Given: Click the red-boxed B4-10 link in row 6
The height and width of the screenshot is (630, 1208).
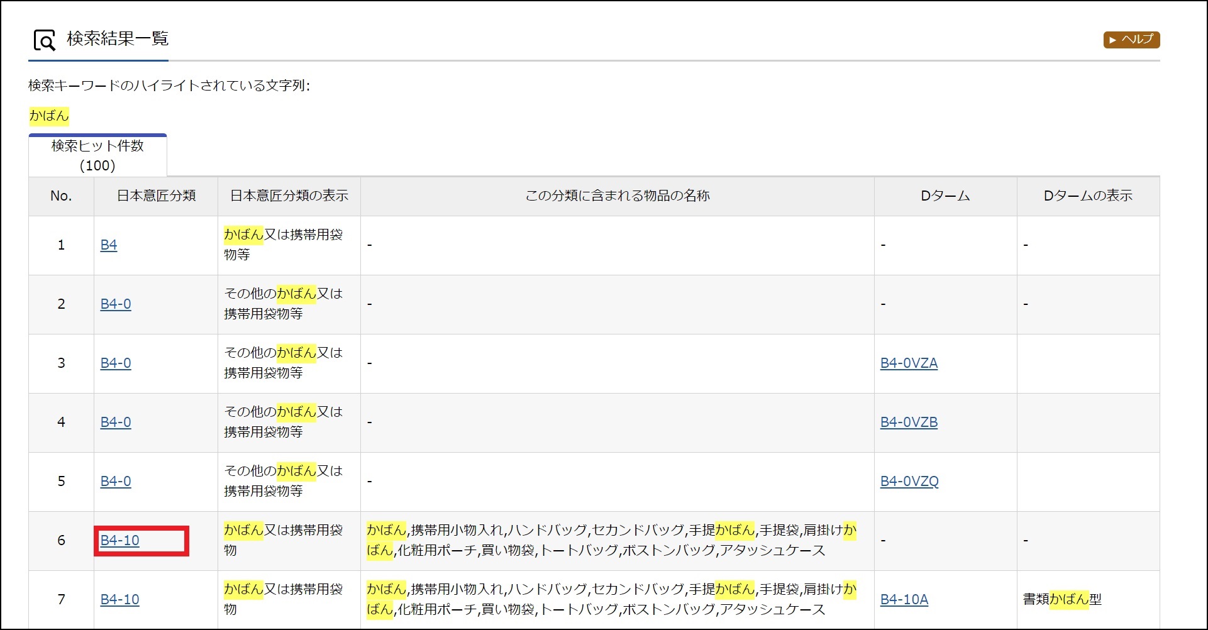Looking at the screenshot, I should 120,541.
